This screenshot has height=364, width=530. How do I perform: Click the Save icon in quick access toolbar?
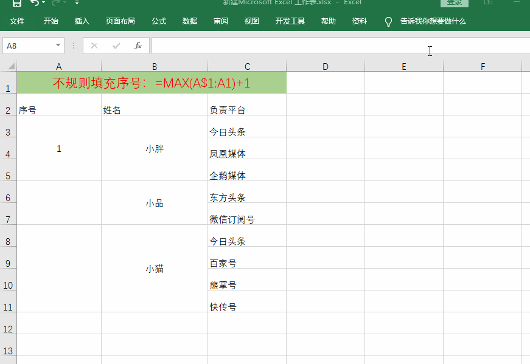coord(17,3)
